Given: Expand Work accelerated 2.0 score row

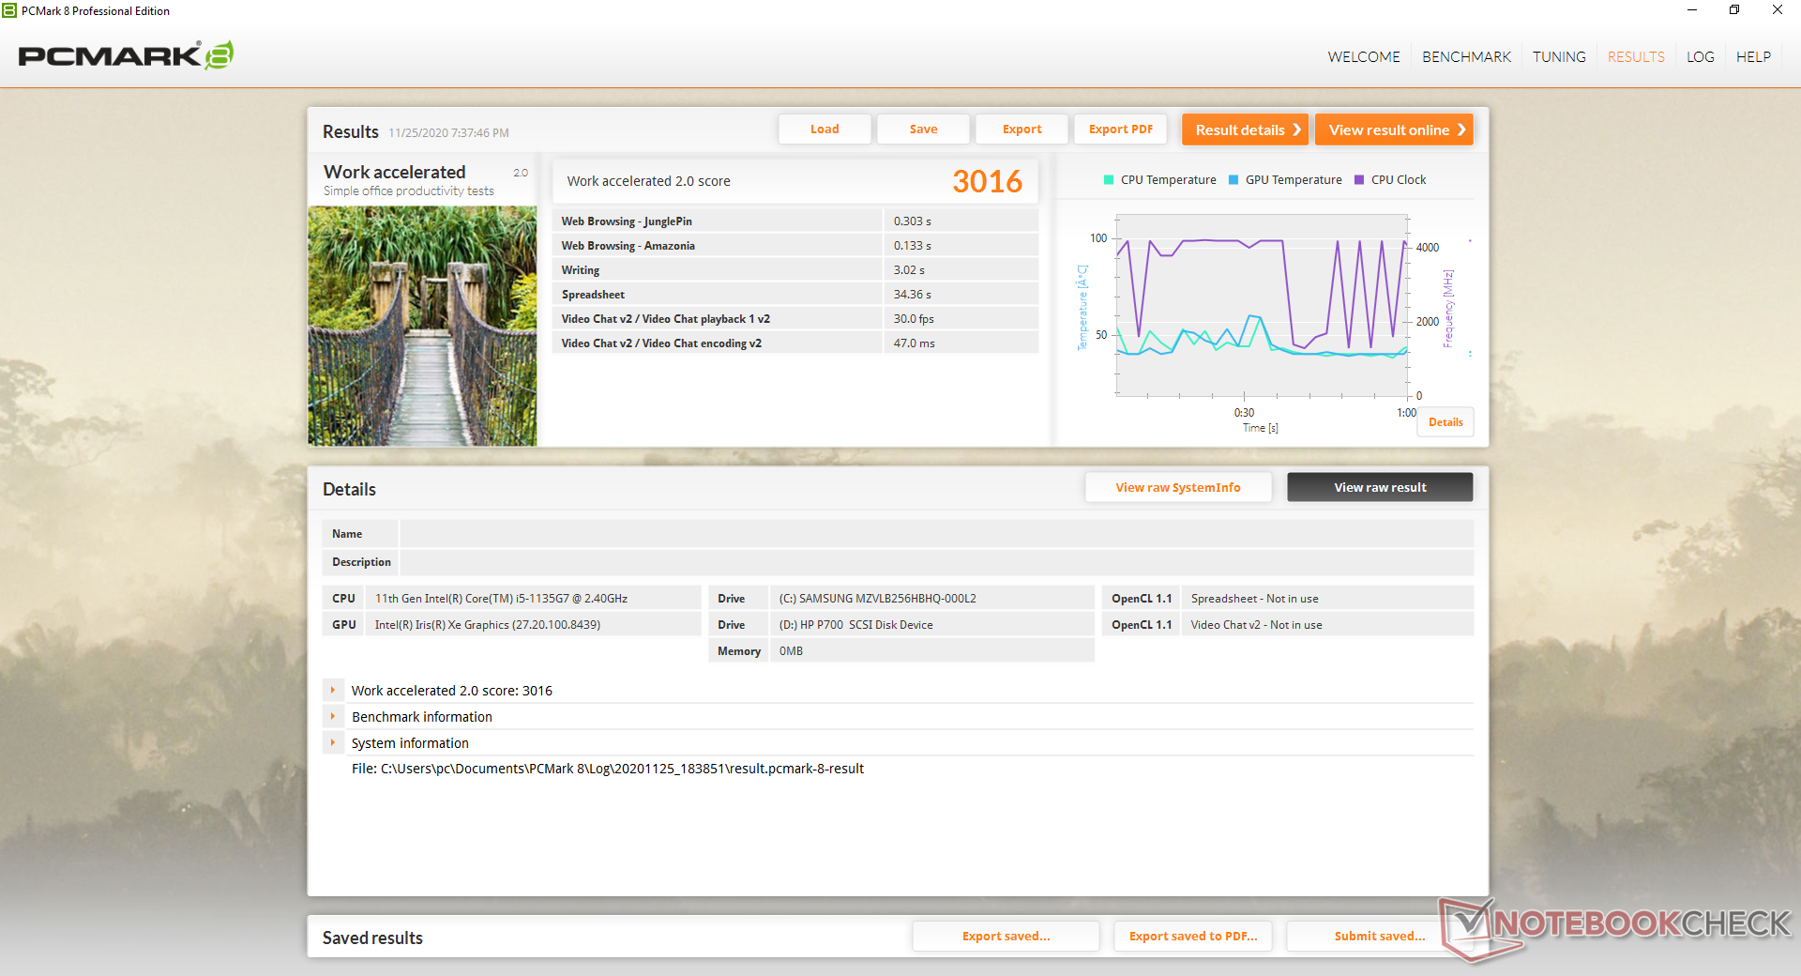Looking at the screenshot, I should click(333, 690).
